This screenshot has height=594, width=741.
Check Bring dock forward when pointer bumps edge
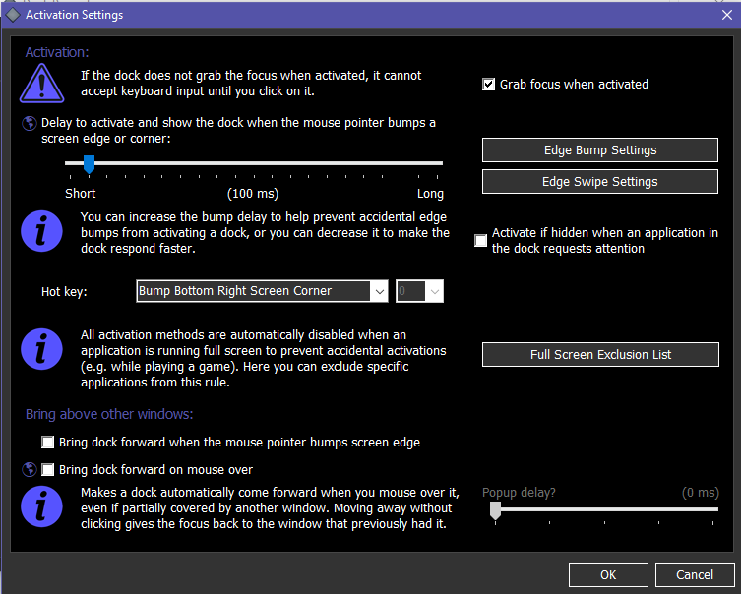click(48, 443)
